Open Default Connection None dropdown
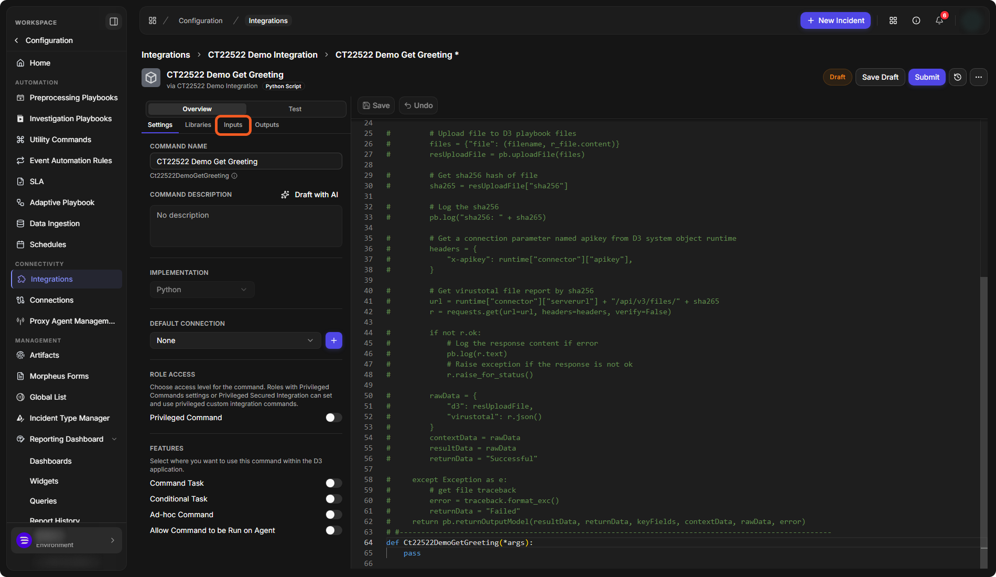The height and width of the screenshot is (577, 996). [235, 340]
